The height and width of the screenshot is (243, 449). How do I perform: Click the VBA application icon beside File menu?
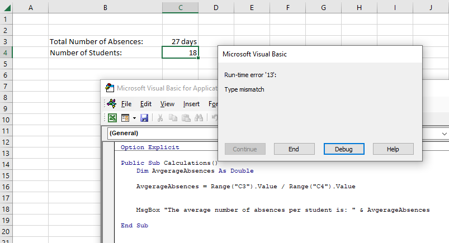[x=112, y=103]
